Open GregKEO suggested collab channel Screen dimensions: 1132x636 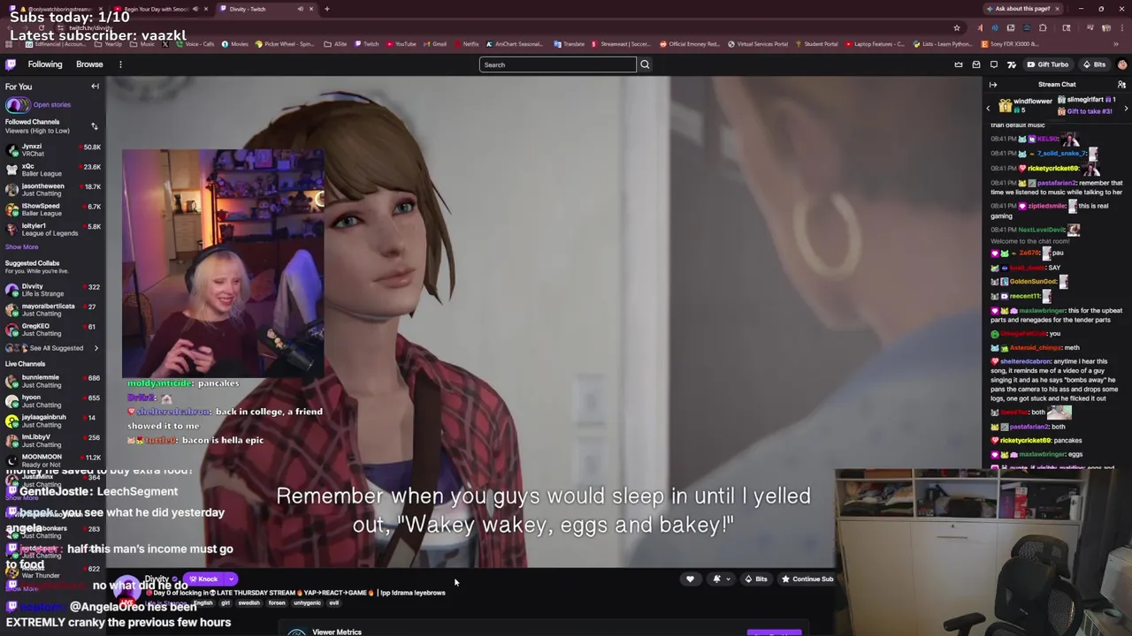point(53,329)
